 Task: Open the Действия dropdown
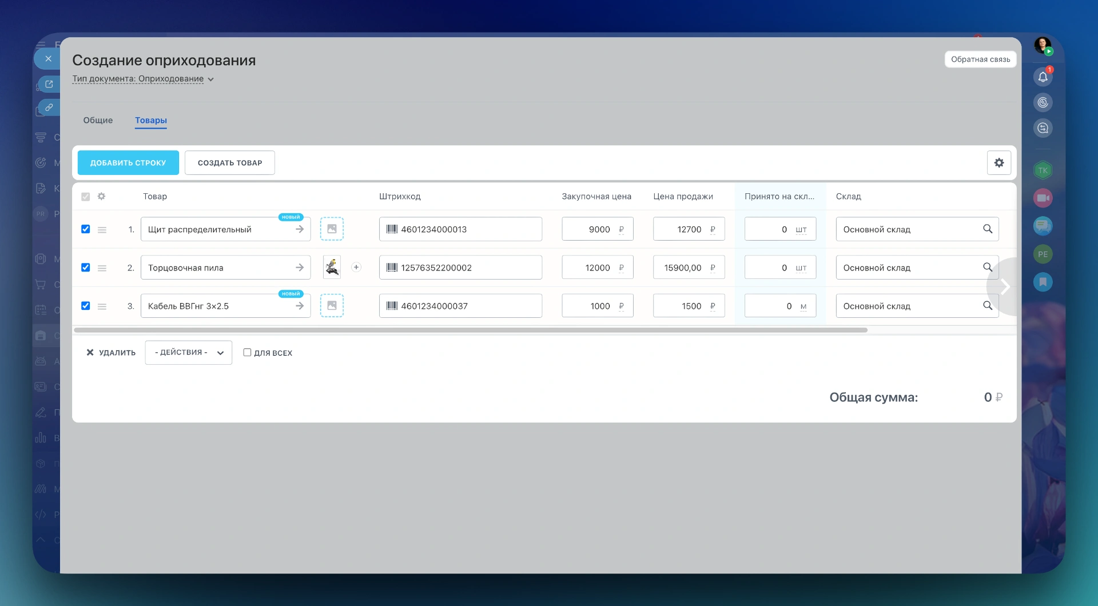click(x=188, y=353)
